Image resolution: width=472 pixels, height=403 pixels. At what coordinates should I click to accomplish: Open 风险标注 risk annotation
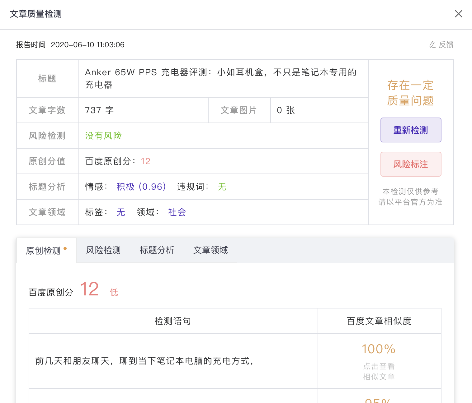click(411, 164)
